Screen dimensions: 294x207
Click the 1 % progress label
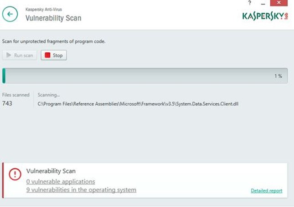click(x=278, y=76)
